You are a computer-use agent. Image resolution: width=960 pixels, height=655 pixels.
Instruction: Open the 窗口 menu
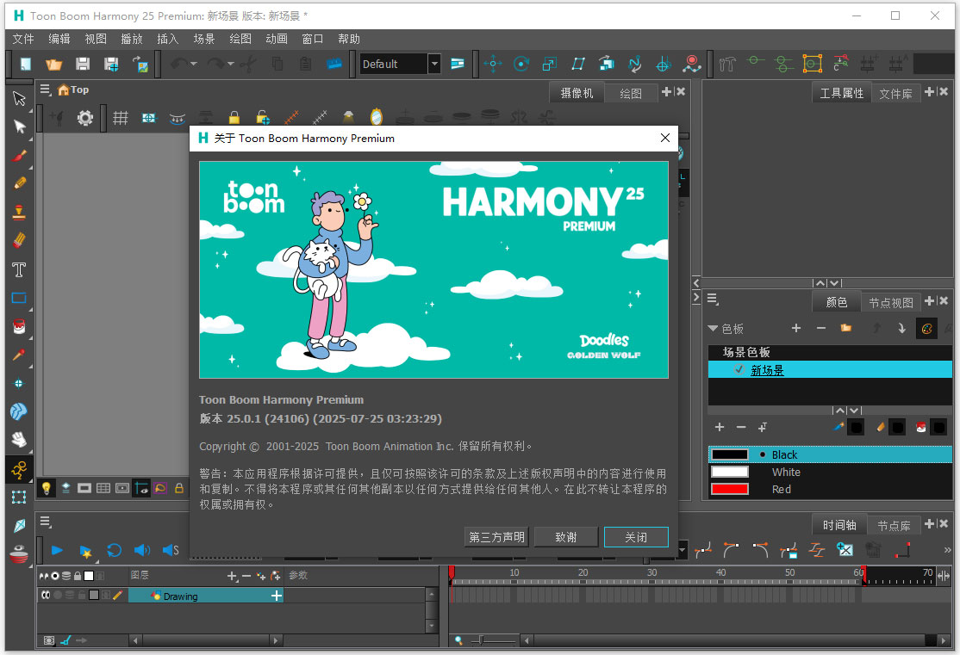312,38
